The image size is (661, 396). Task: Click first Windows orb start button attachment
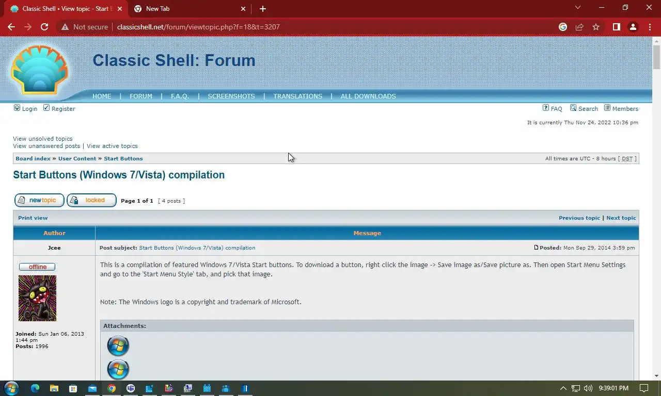(118, 346)
